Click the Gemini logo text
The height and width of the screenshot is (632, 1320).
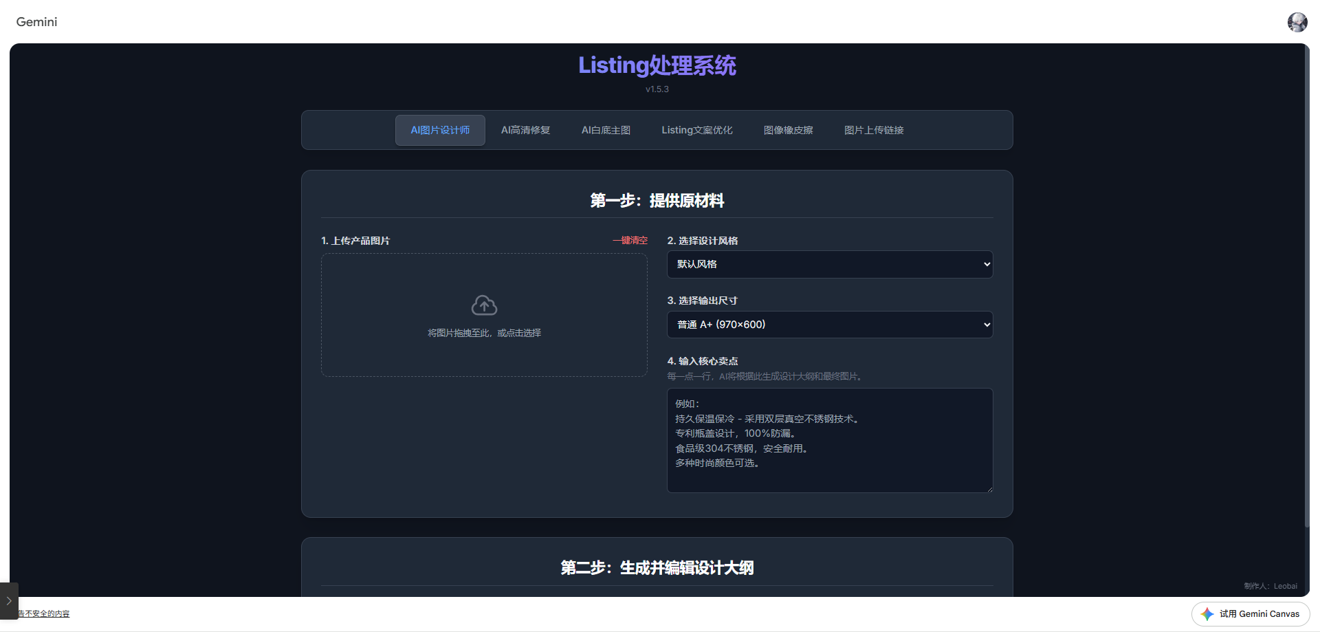[36, 22]
